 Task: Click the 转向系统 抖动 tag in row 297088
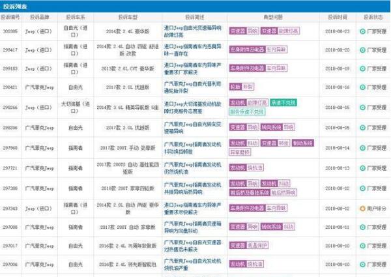pyautogui.click(x=278, y=227)
